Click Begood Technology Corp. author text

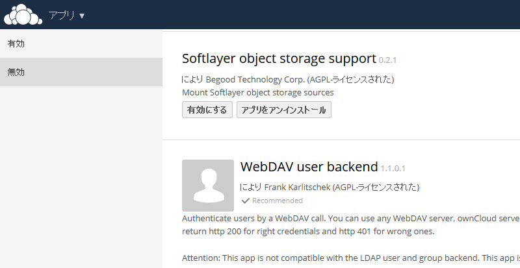255,80
